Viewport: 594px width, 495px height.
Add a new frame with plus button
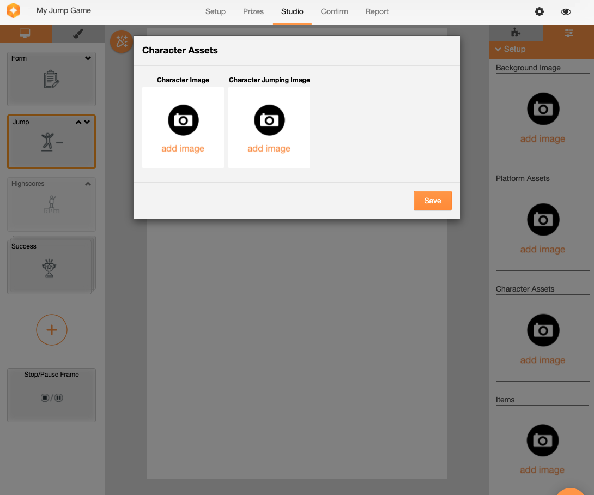coord(52,330)
